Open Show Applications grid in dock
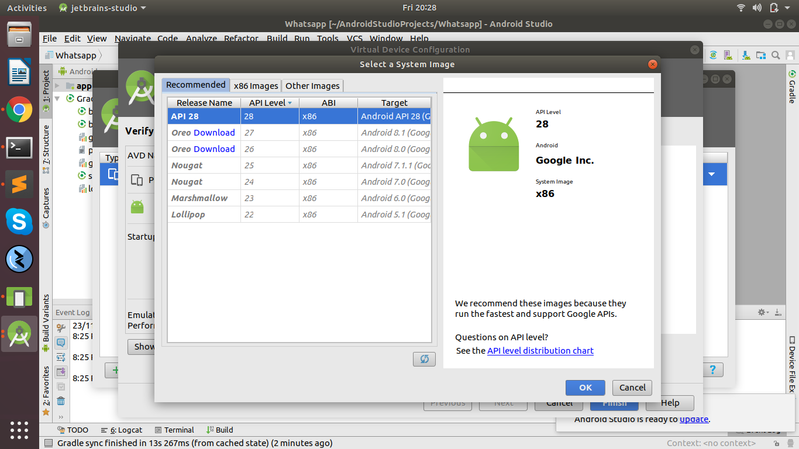 (x=19, y=430)
